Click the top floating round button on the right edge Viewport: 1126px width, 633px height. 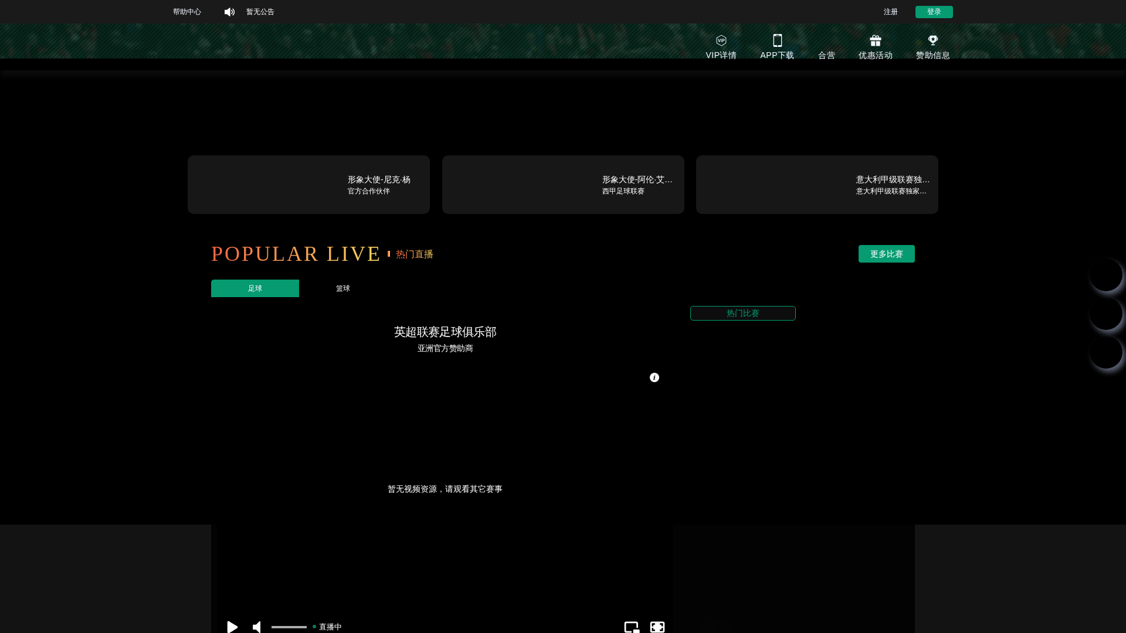(x=1106, y=275)
